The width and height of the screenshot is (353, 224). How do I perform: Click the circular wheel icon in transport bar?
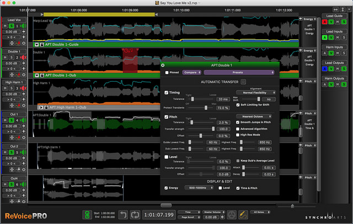(x=232, y=215)
